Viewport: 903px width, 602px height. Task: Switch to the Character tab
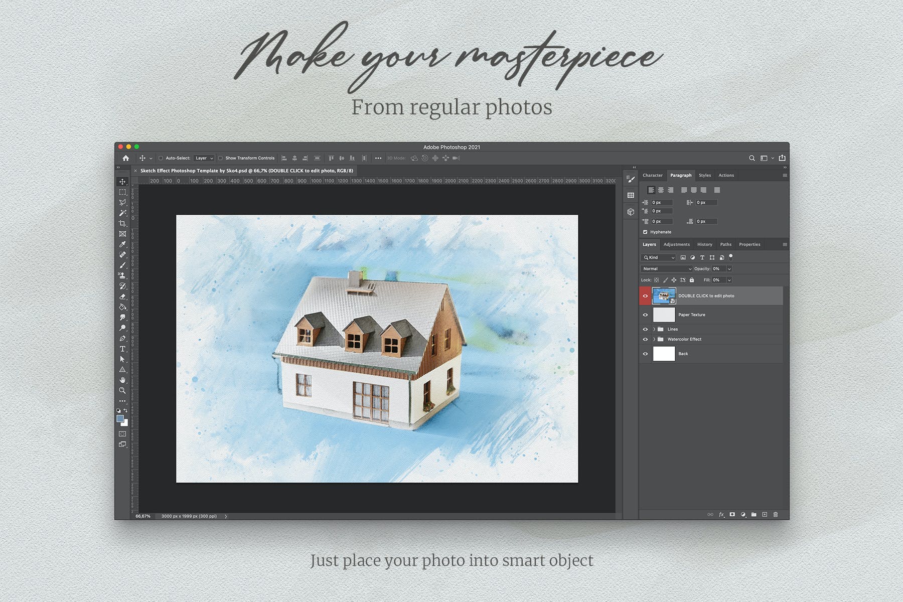coord(652,175)
